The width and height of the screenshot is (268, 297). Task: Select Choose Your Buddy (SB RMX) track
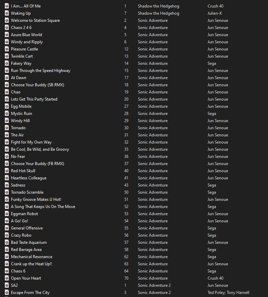[37, 85]
